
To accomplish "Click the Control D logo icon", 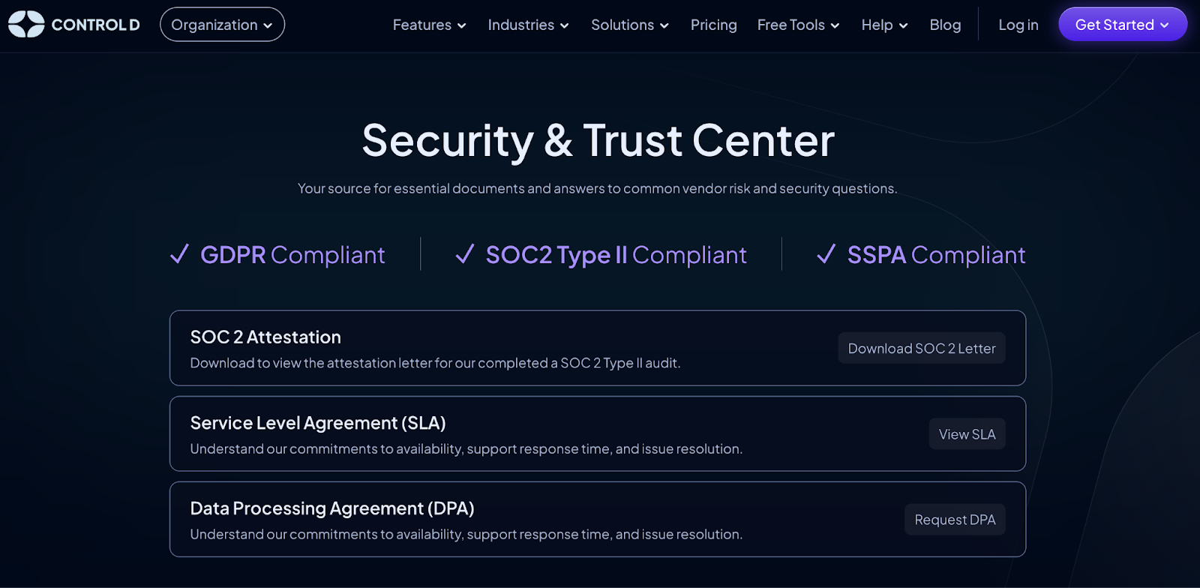I will [26, 25].
